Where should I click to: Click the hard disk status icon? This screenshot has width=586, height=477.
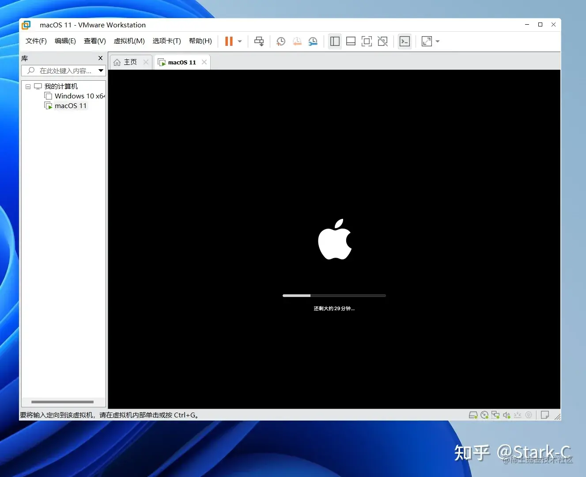click(x=473, y=415)
